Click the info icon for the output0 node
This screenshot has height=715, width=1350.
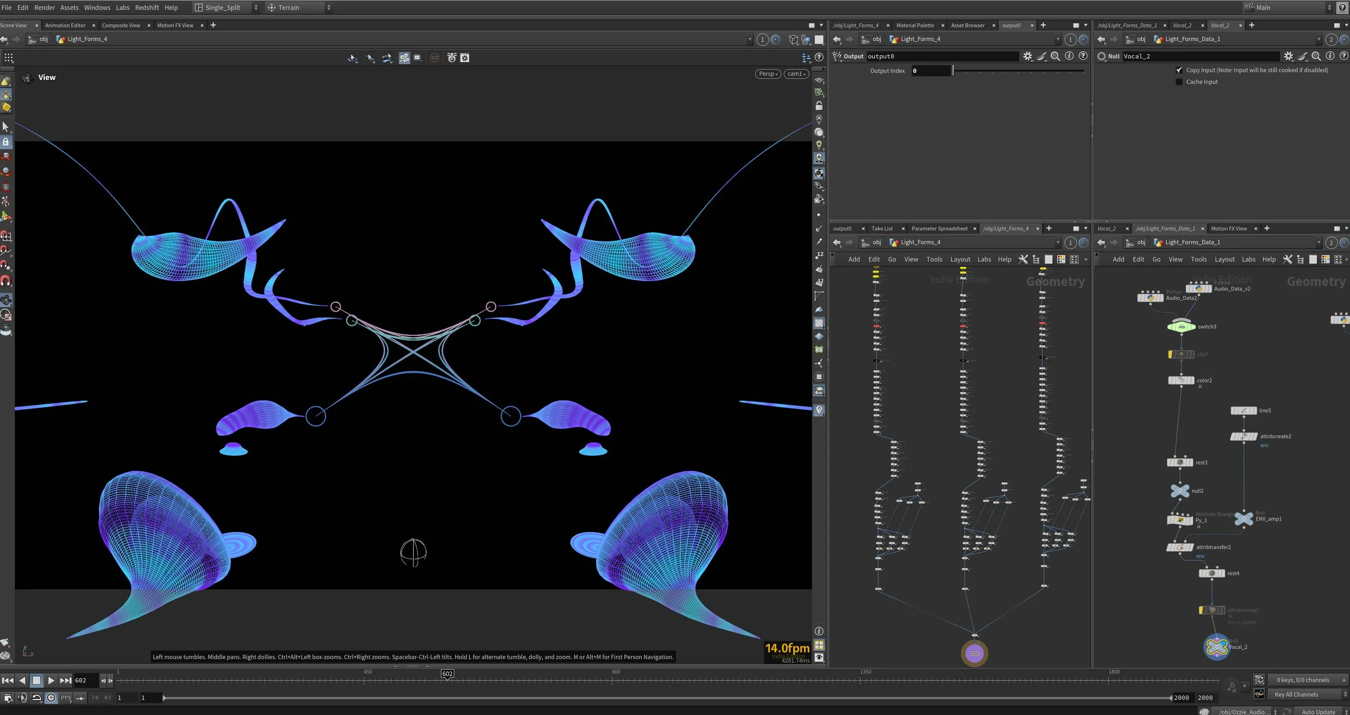pos(1069,56)
